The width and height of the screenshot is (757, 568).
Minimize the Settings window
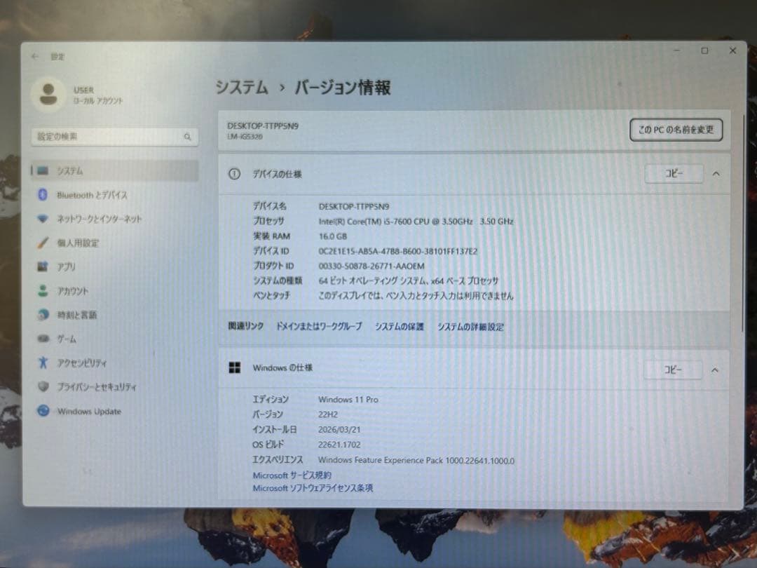point(677,50)
